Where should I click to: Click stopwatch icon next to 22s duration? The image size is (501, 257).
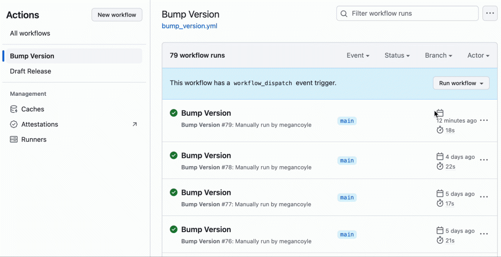coord(440,166)
